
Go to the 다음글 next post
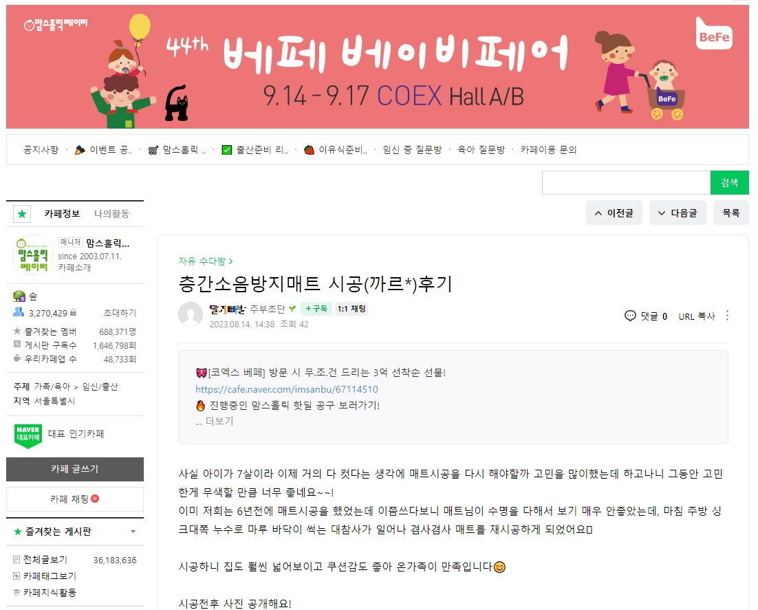pyautogui.click(x=678, y=213)
